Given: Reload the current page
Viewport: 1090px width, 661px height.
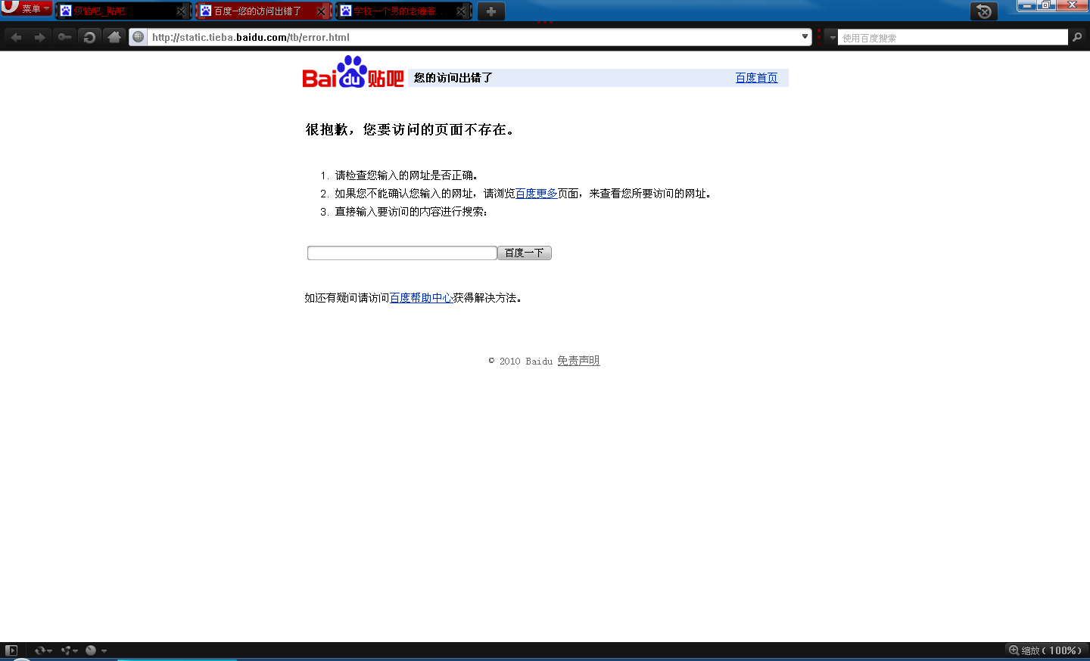Looking at the screenshot, I should click(x=89, y=37).
